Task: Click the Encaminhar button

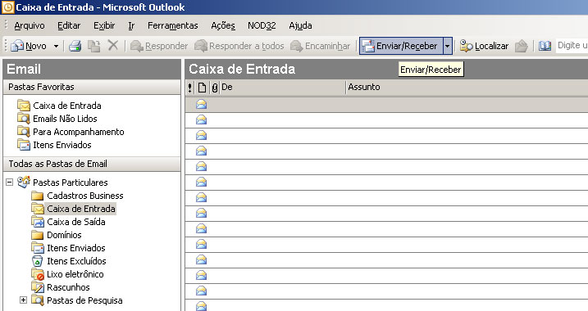Action: [x=320, y=46]
